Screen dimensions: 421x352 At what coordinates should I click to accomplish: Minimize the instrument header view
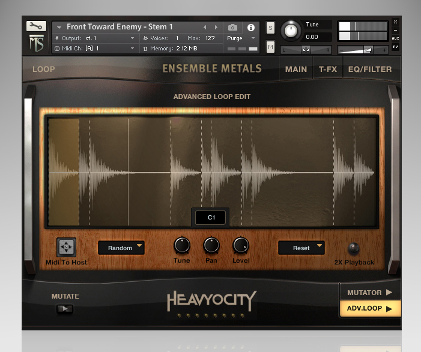(395, 30)
